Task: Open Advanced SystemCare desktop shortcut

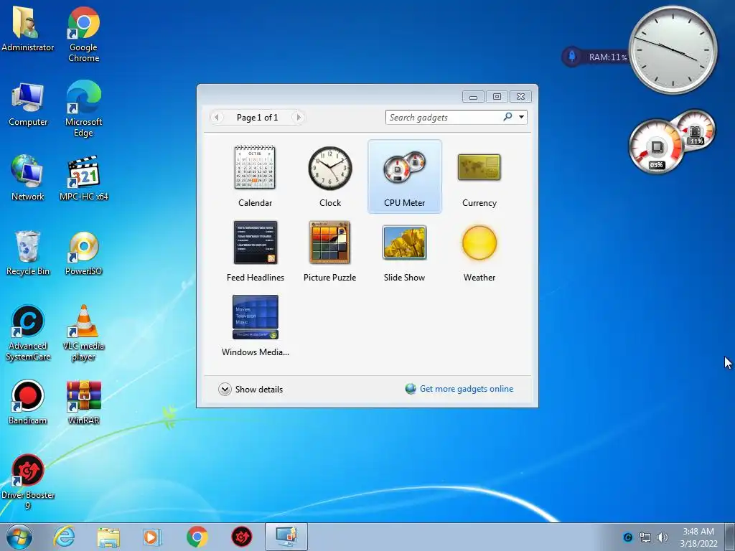Action: pyautogui.click(x=28, y=333)
